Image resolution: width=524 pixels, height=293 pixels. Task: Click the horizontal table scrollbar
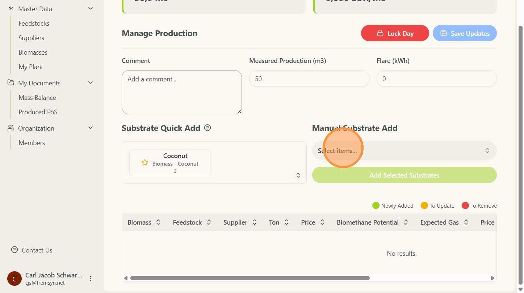point(250,278)
